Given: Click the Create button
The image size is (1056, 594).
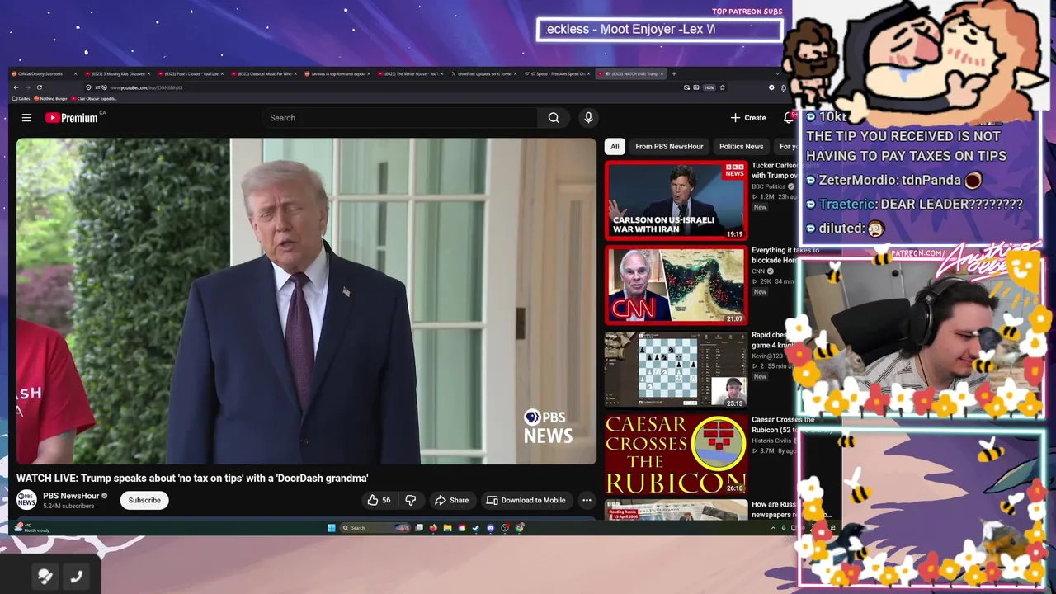Looking at the screenshot, I should 748,118.
